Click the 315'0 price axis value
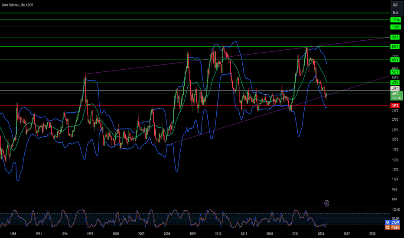 pos(395,111)
